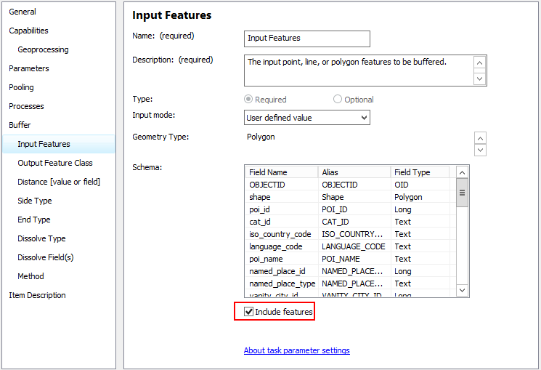Click the Name text field
This screenshot has width=541, height=370.
[x=306, y=39]
